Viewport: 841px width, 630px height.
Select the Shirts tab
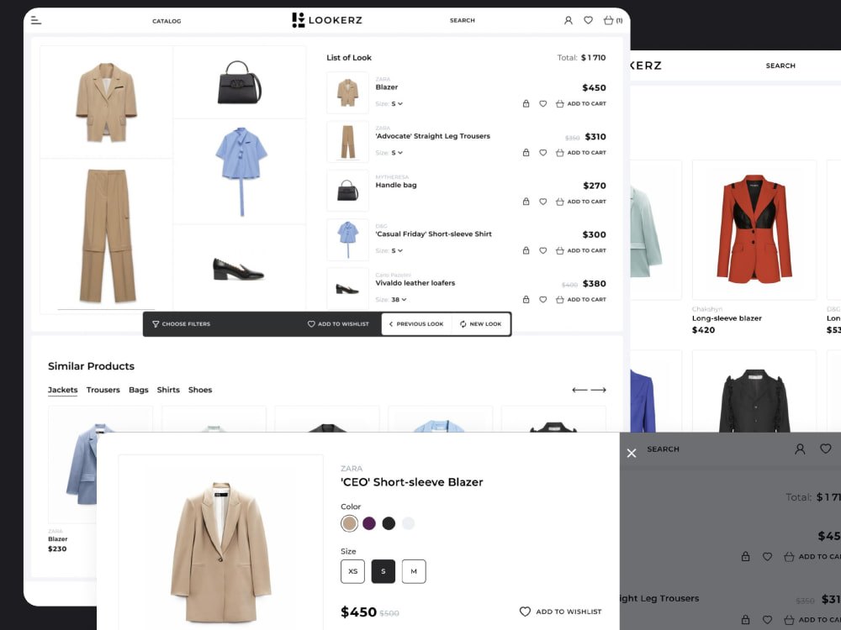pyautogui.click(x=168, y=390)
